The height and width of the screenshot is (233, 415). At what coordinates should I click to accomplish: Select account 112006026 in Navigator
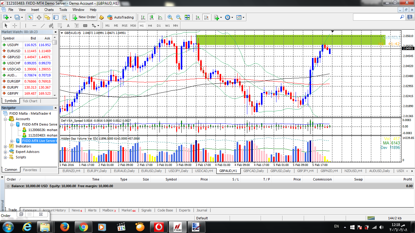[x=40, y=130]
